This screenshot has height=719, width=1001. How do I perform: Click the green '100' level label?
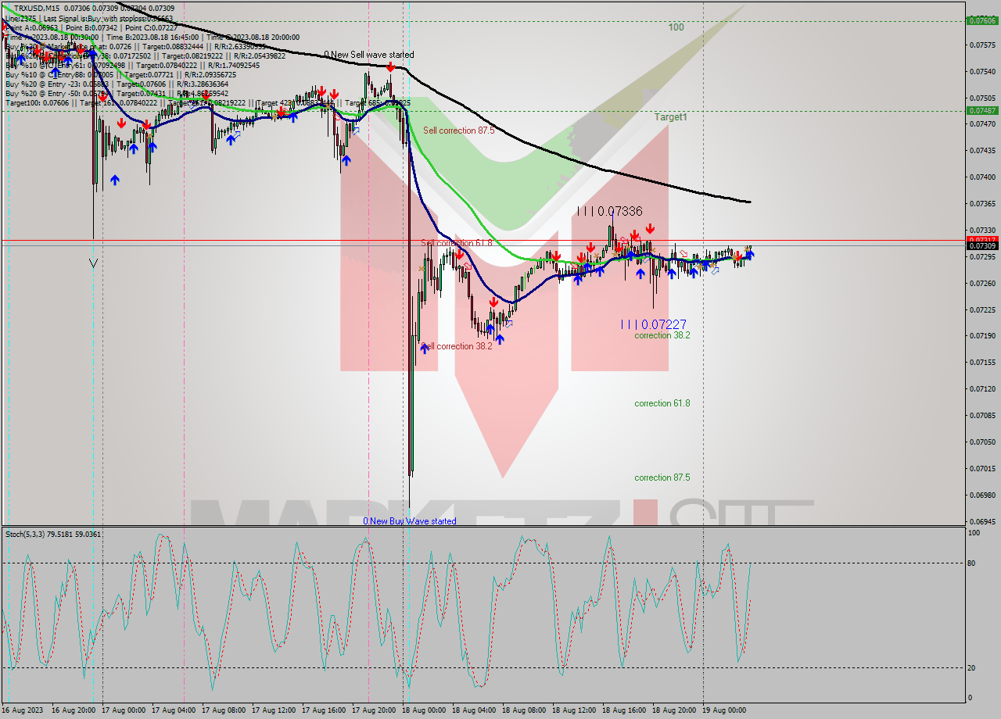click(x=676, y=27)
